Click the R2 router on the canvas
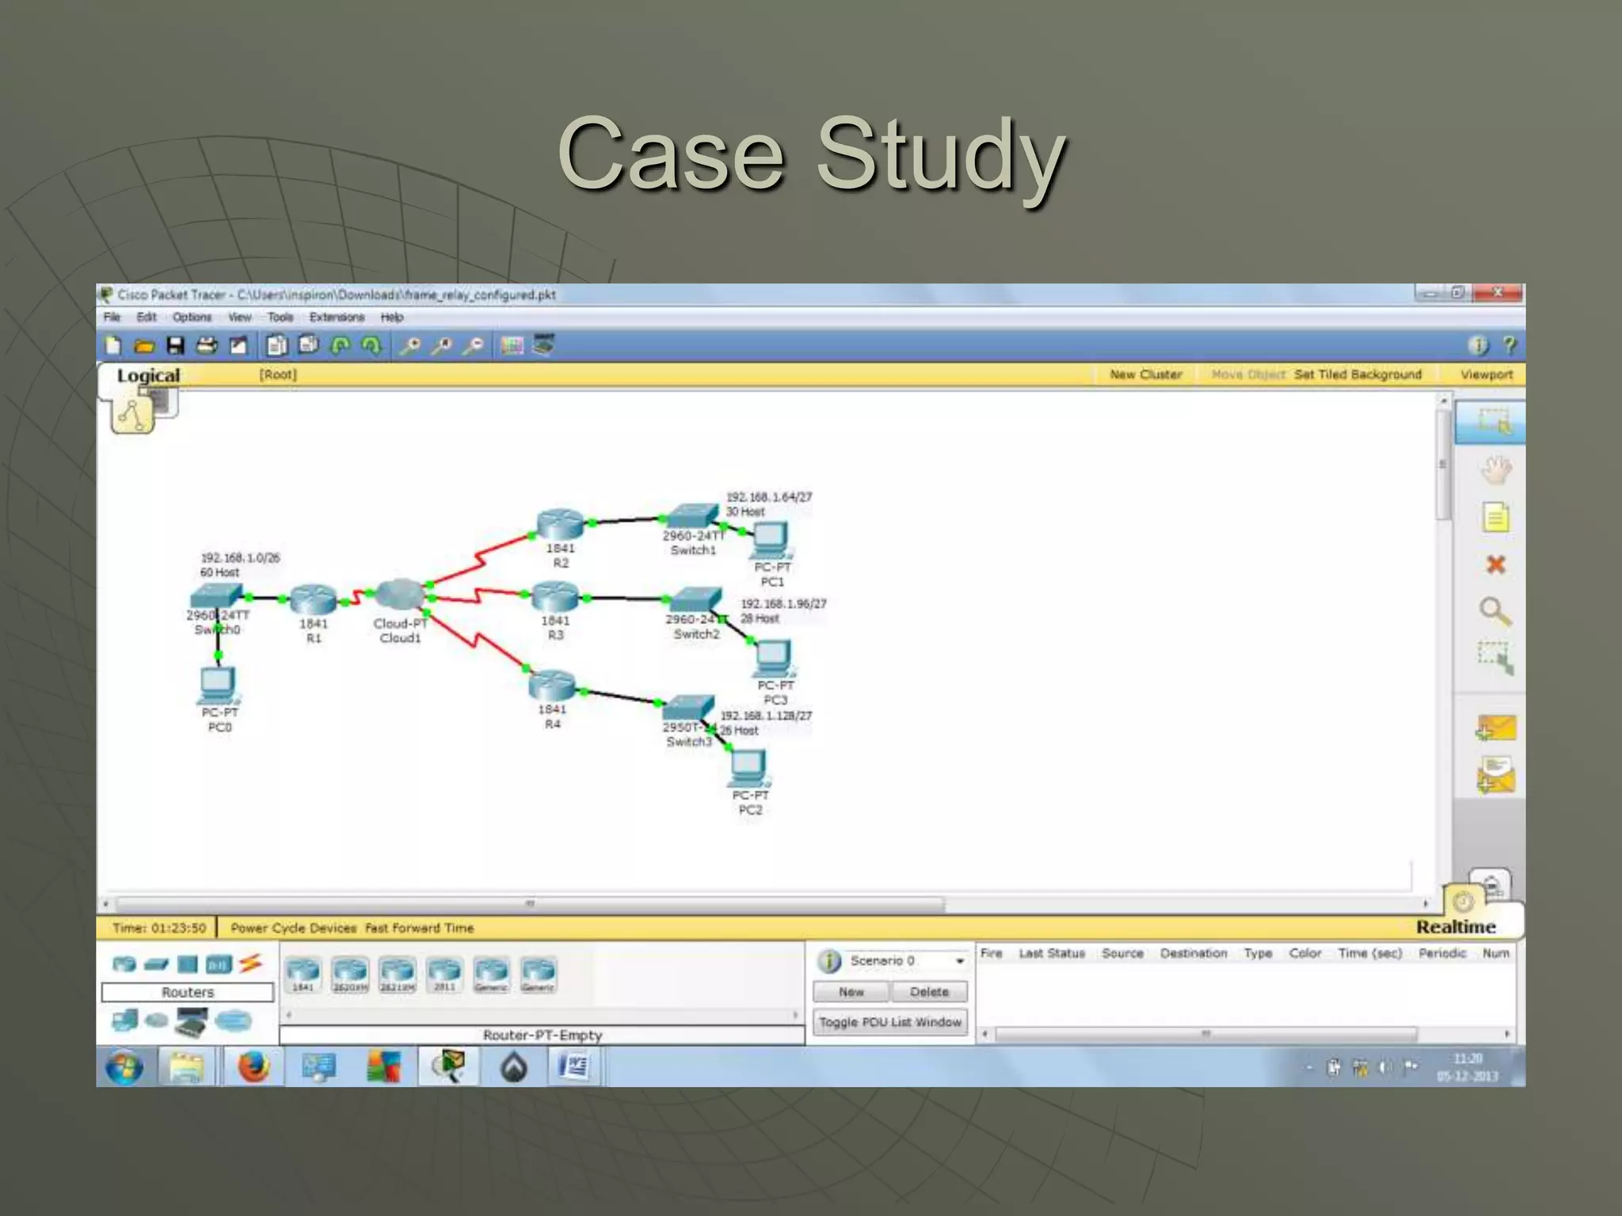 pyautogui.click(x=560, y=524)
